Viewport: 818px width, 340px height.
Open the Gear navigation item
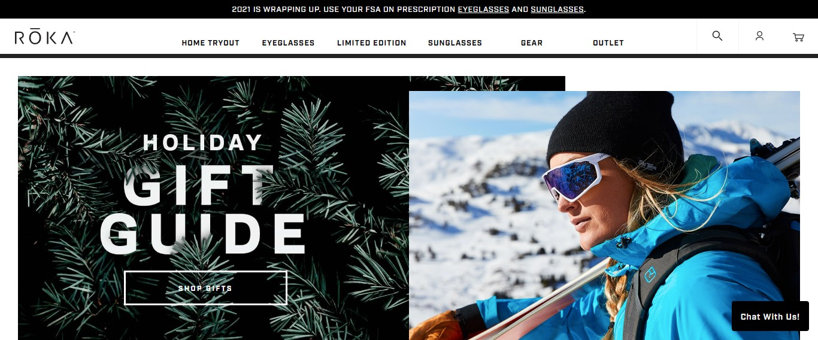(532, 43)
